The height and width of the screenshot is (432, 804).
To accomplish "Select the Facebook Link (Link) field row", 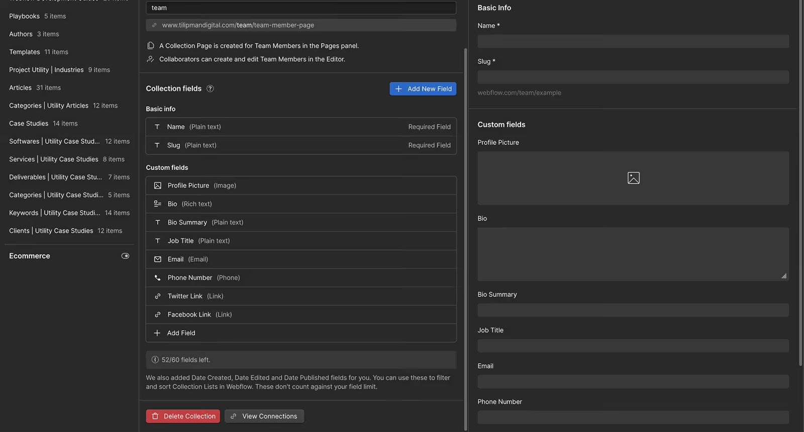I will (x=301, y=314).
